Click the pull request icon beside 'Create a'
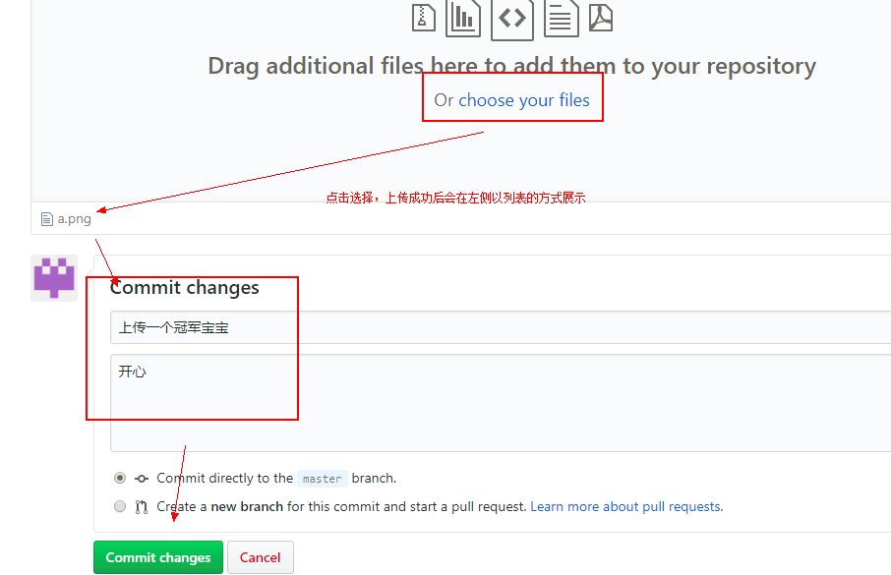Viewport: 891px width, 575px height. pyautogui.click(x=142, y=507)
